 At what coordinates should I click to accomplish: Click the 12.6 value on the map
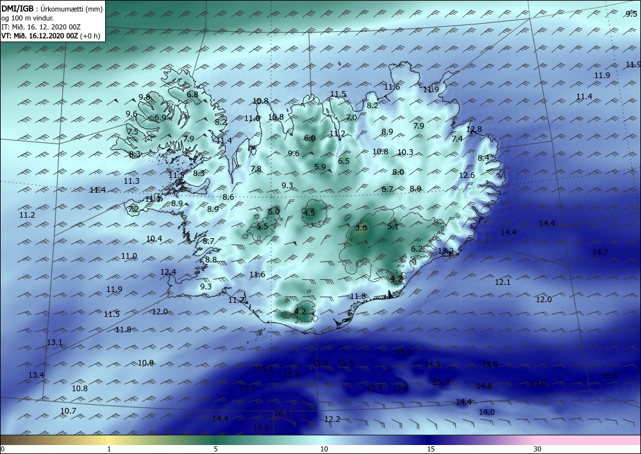(x=467, y=175)
